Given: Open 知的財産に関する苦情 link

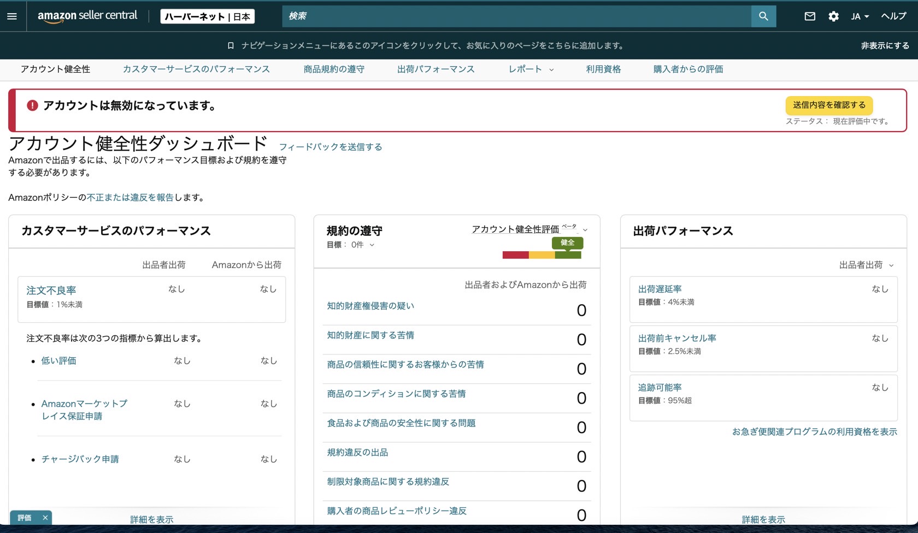Looking at the screenshot, I should point(370,335).
